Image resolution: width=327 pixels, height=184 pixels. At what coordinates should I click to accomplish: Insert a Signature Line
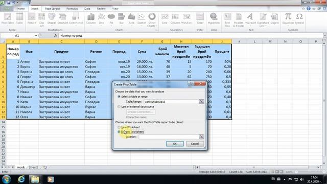(x=263, y=20)
